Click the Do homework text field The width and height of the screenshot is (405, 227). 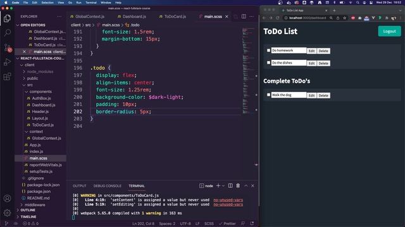tap(289, 50)
